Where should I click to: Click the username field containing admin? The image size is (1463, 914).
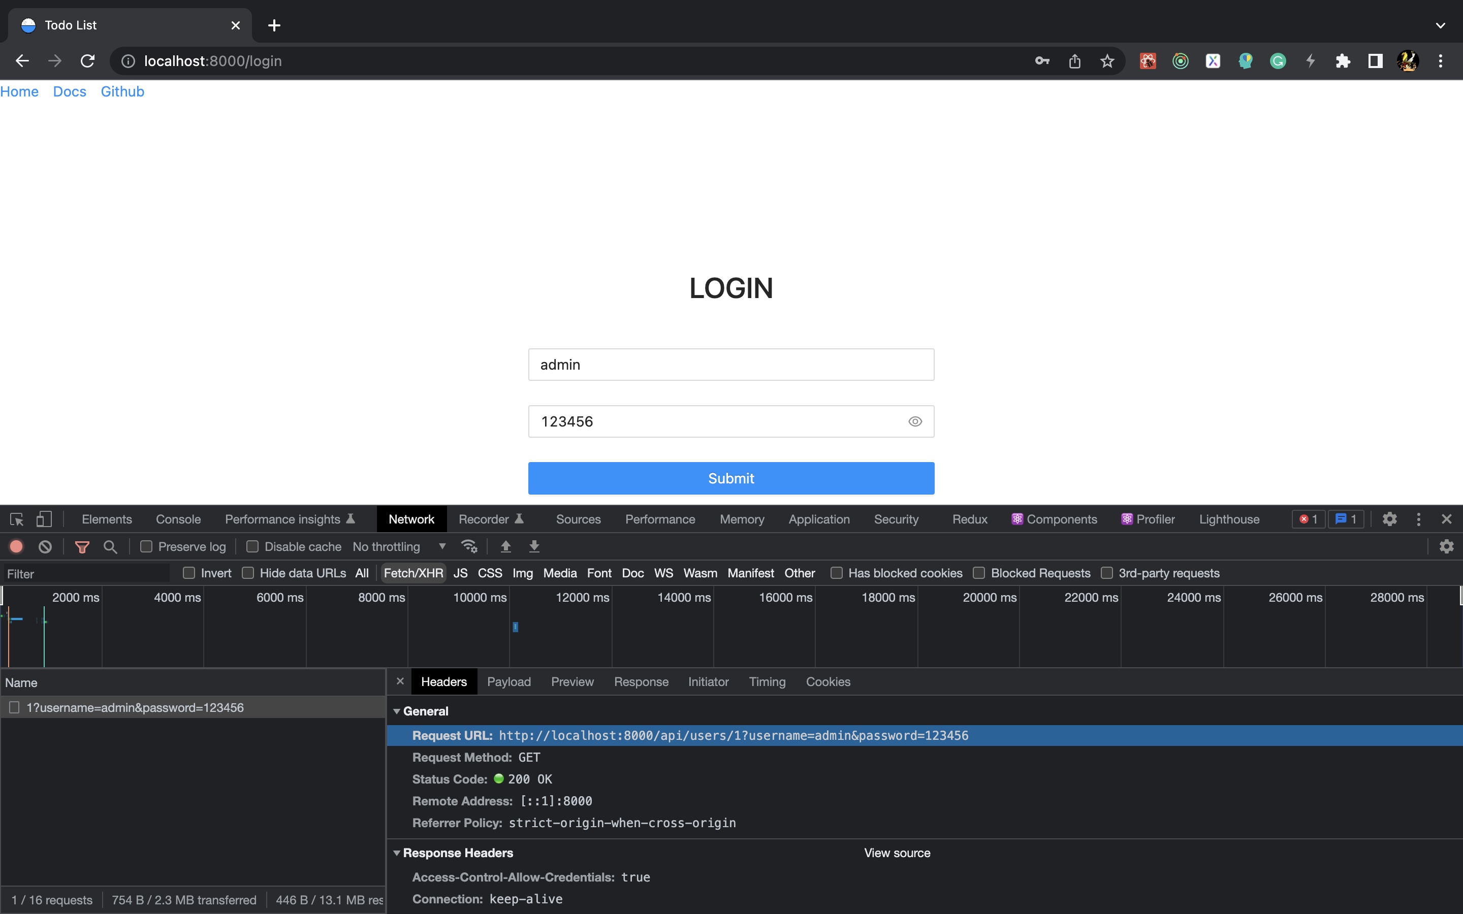(731, 365)
